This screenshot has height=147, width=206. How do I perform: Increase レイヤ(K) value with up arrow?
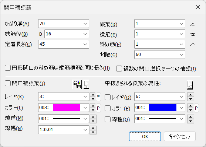coord(93,95)
